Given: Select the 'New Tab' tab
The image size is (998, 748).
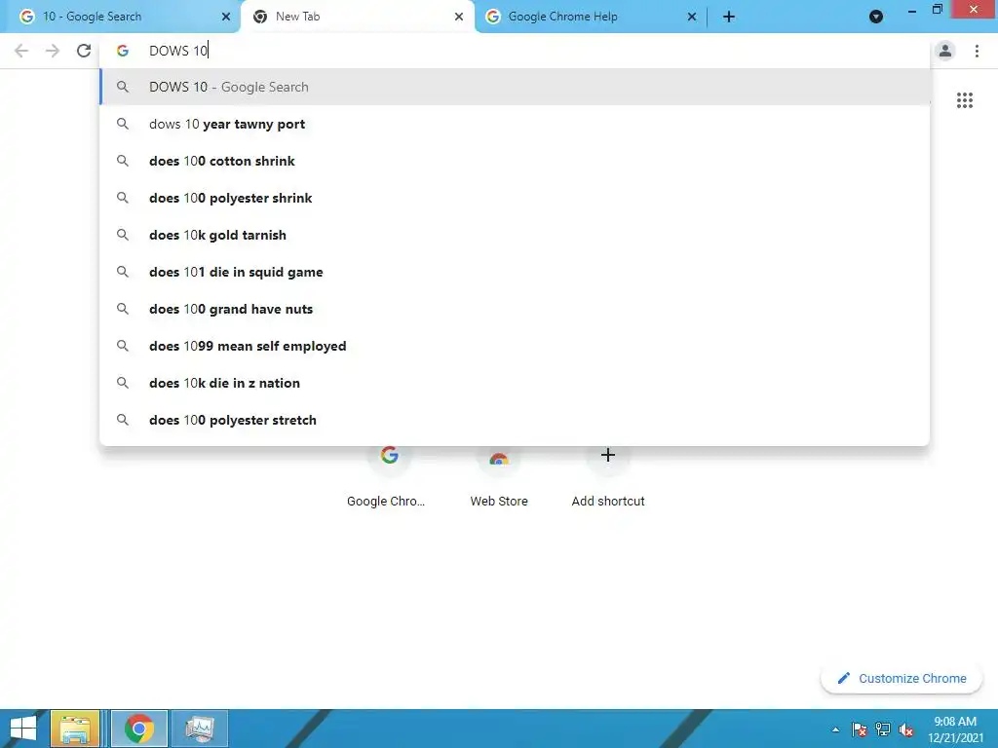Looking at the screenshot, I should (357, 17).
